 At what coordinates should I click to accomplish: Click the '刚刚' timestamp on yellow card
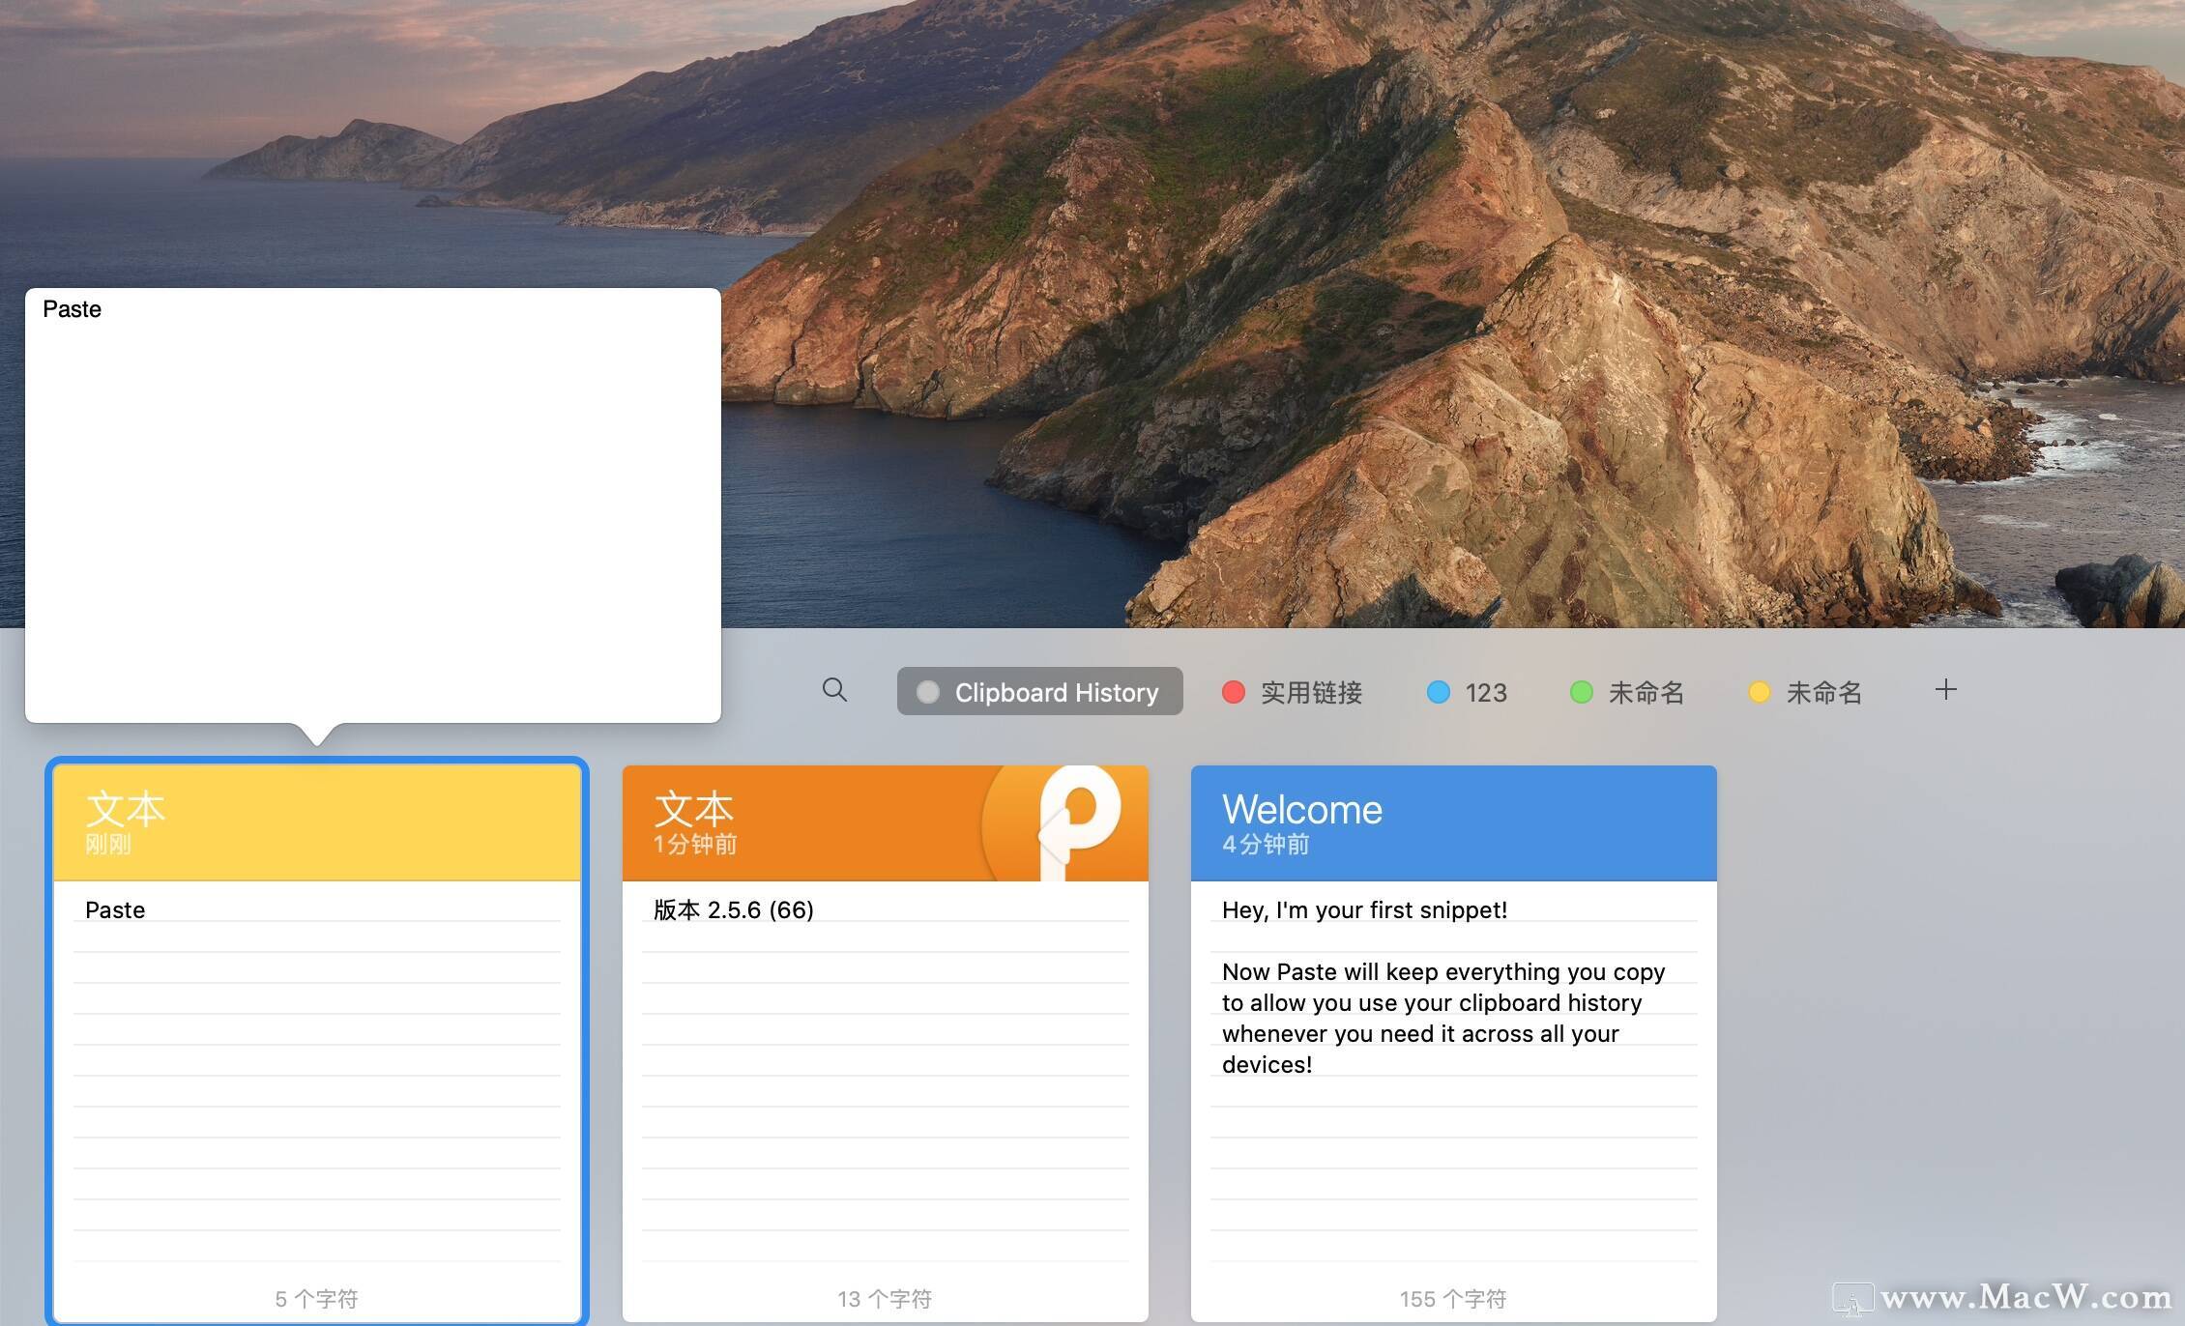coord(108,845)
